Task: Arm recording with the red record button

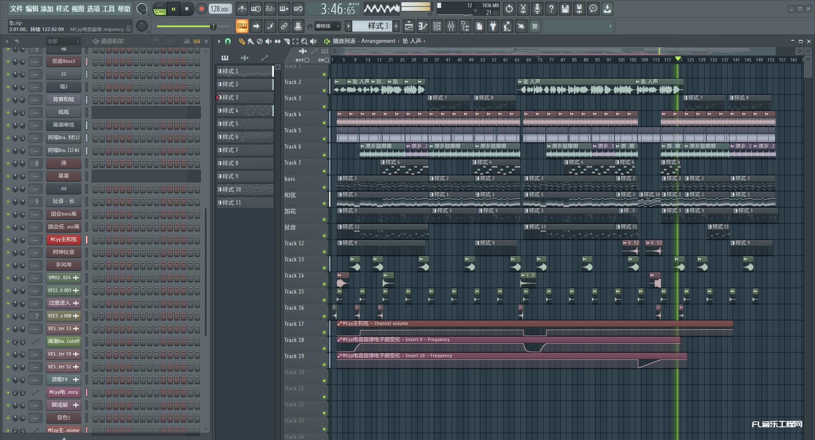Action: pyautogui.click(x=201, y=8)
